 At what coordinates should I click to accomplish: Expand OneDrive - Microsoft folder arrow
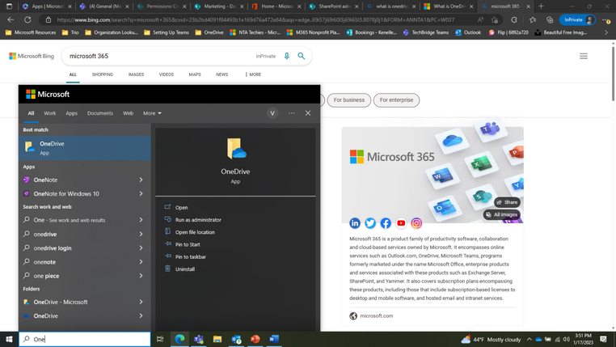(x=141, y=302)
